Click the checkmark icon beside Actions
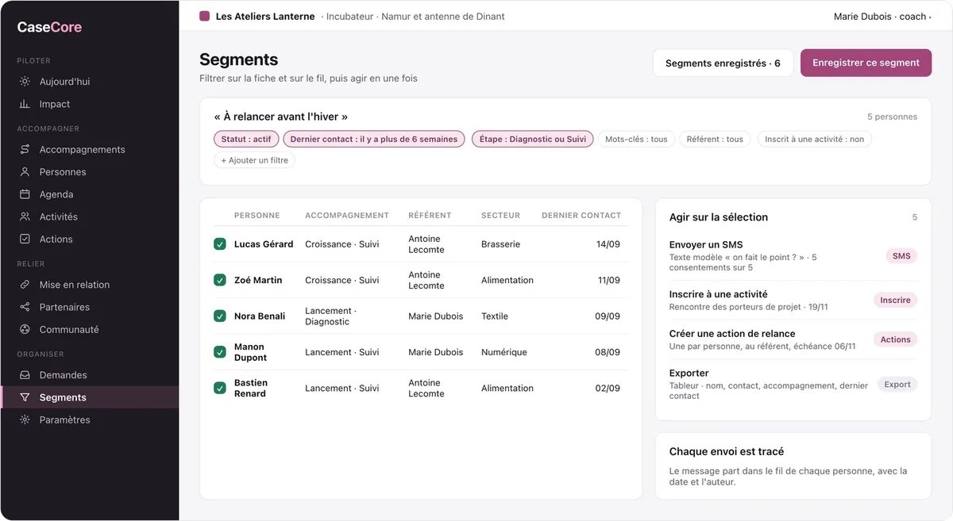 click(25, 239)
